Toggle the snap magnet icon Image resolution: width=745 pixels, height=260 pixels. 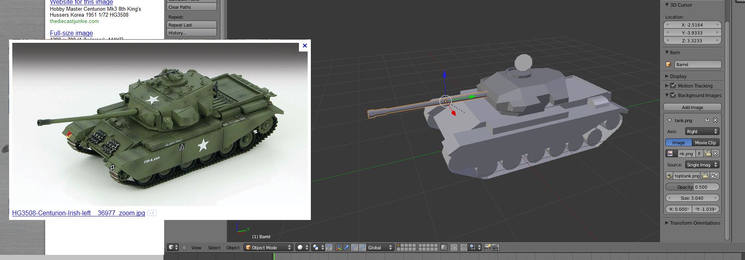(463, 247)
